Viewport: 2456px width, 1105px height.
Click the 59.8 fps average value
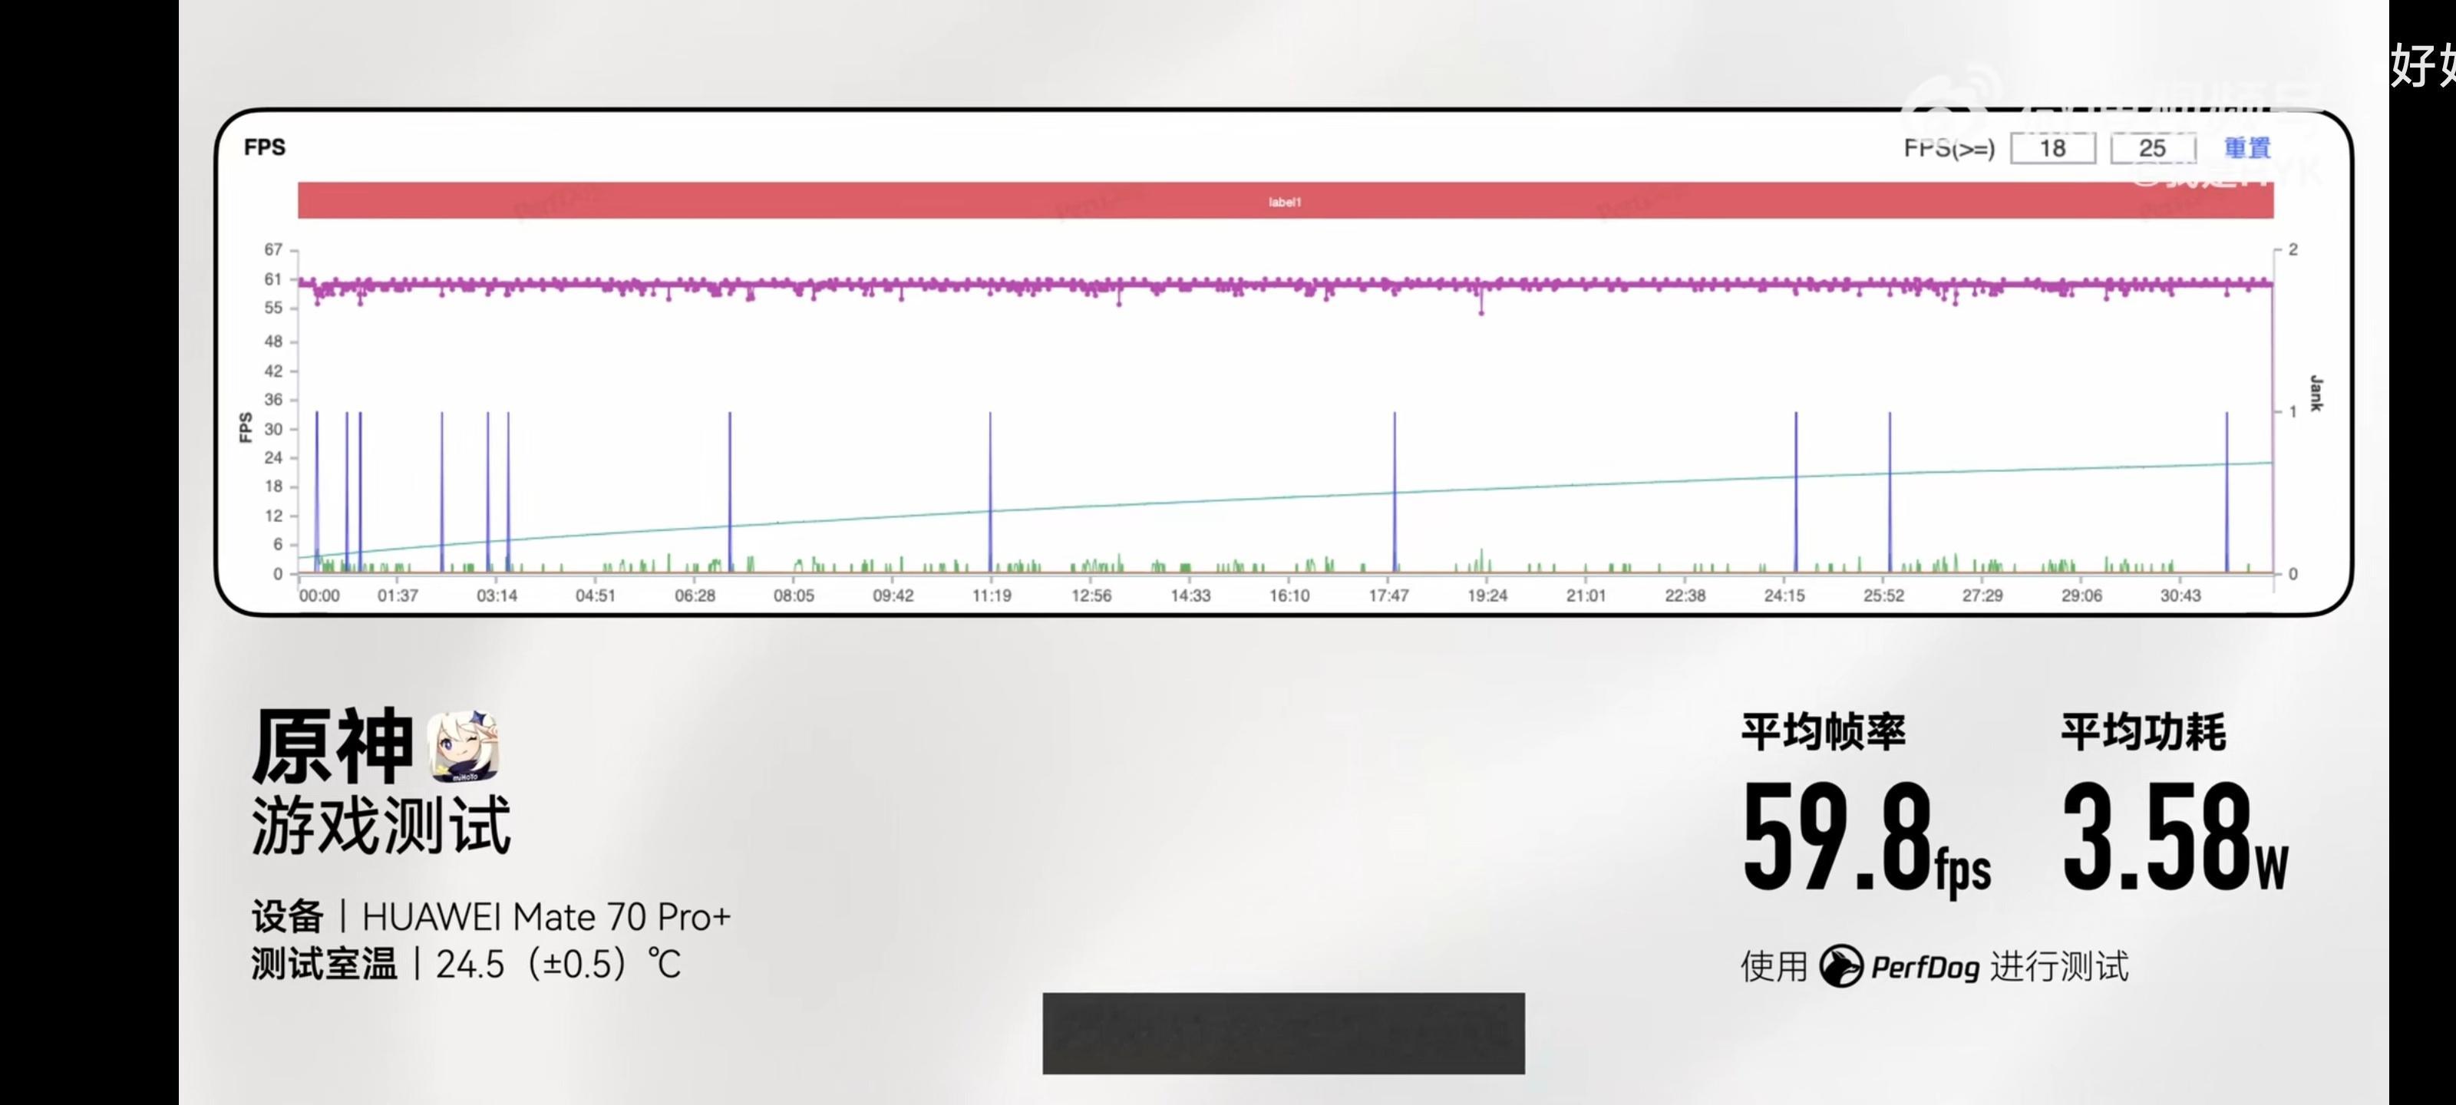[x=1866, y=839]
